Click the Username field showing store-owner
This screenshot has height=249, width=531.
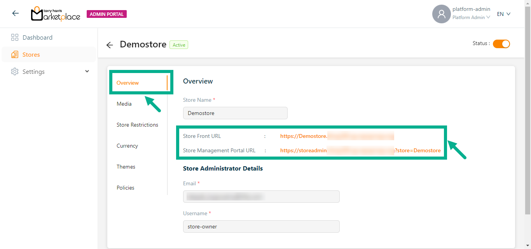coord(261,227)
